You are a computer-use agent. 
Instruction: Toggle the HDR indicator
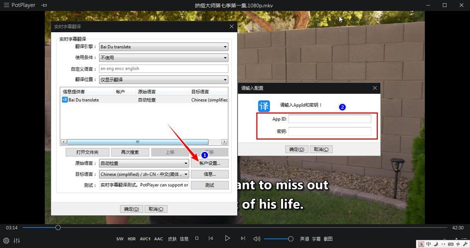tap(132, 239)
